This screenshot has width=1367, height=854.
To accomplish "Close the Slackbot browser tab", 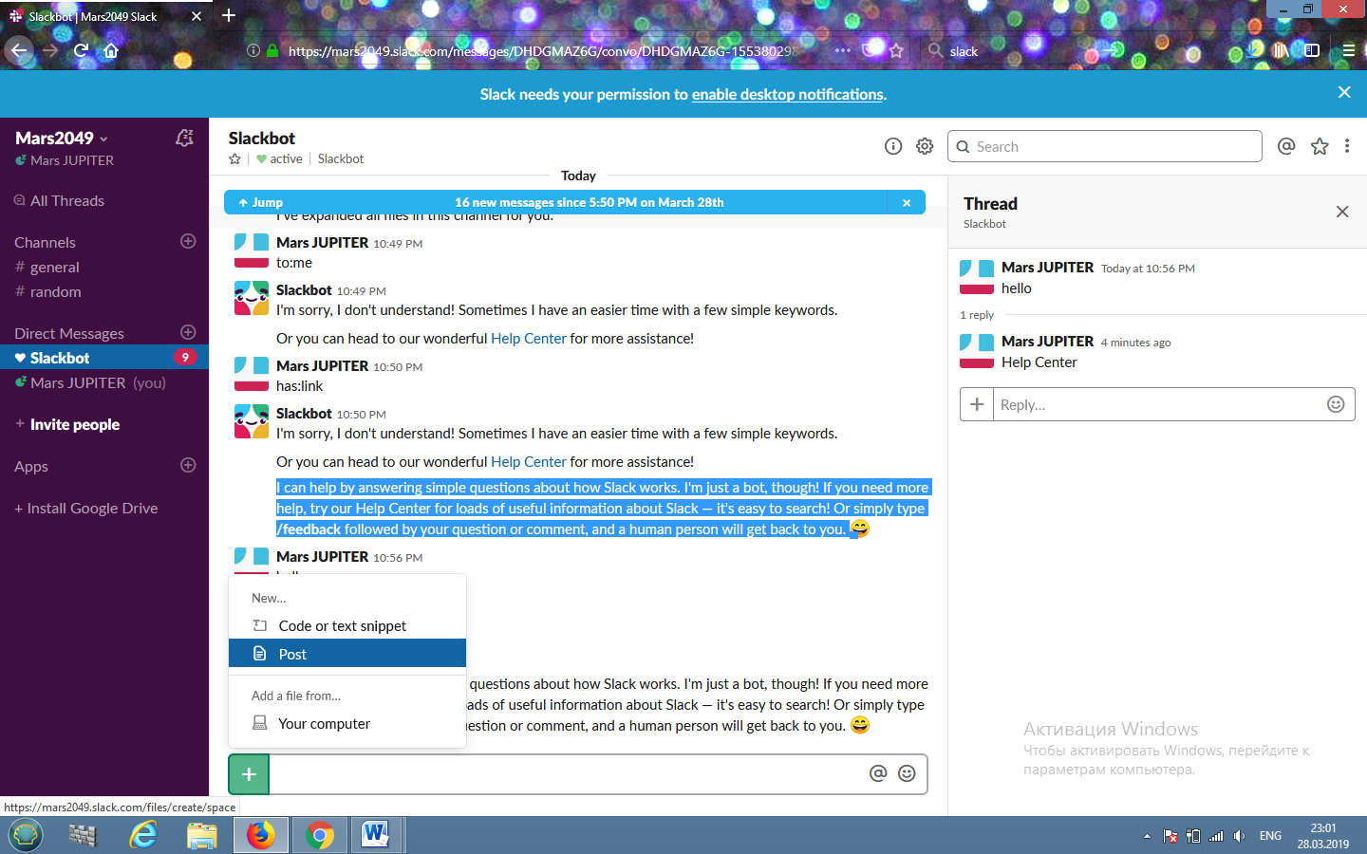I will 197,16.
